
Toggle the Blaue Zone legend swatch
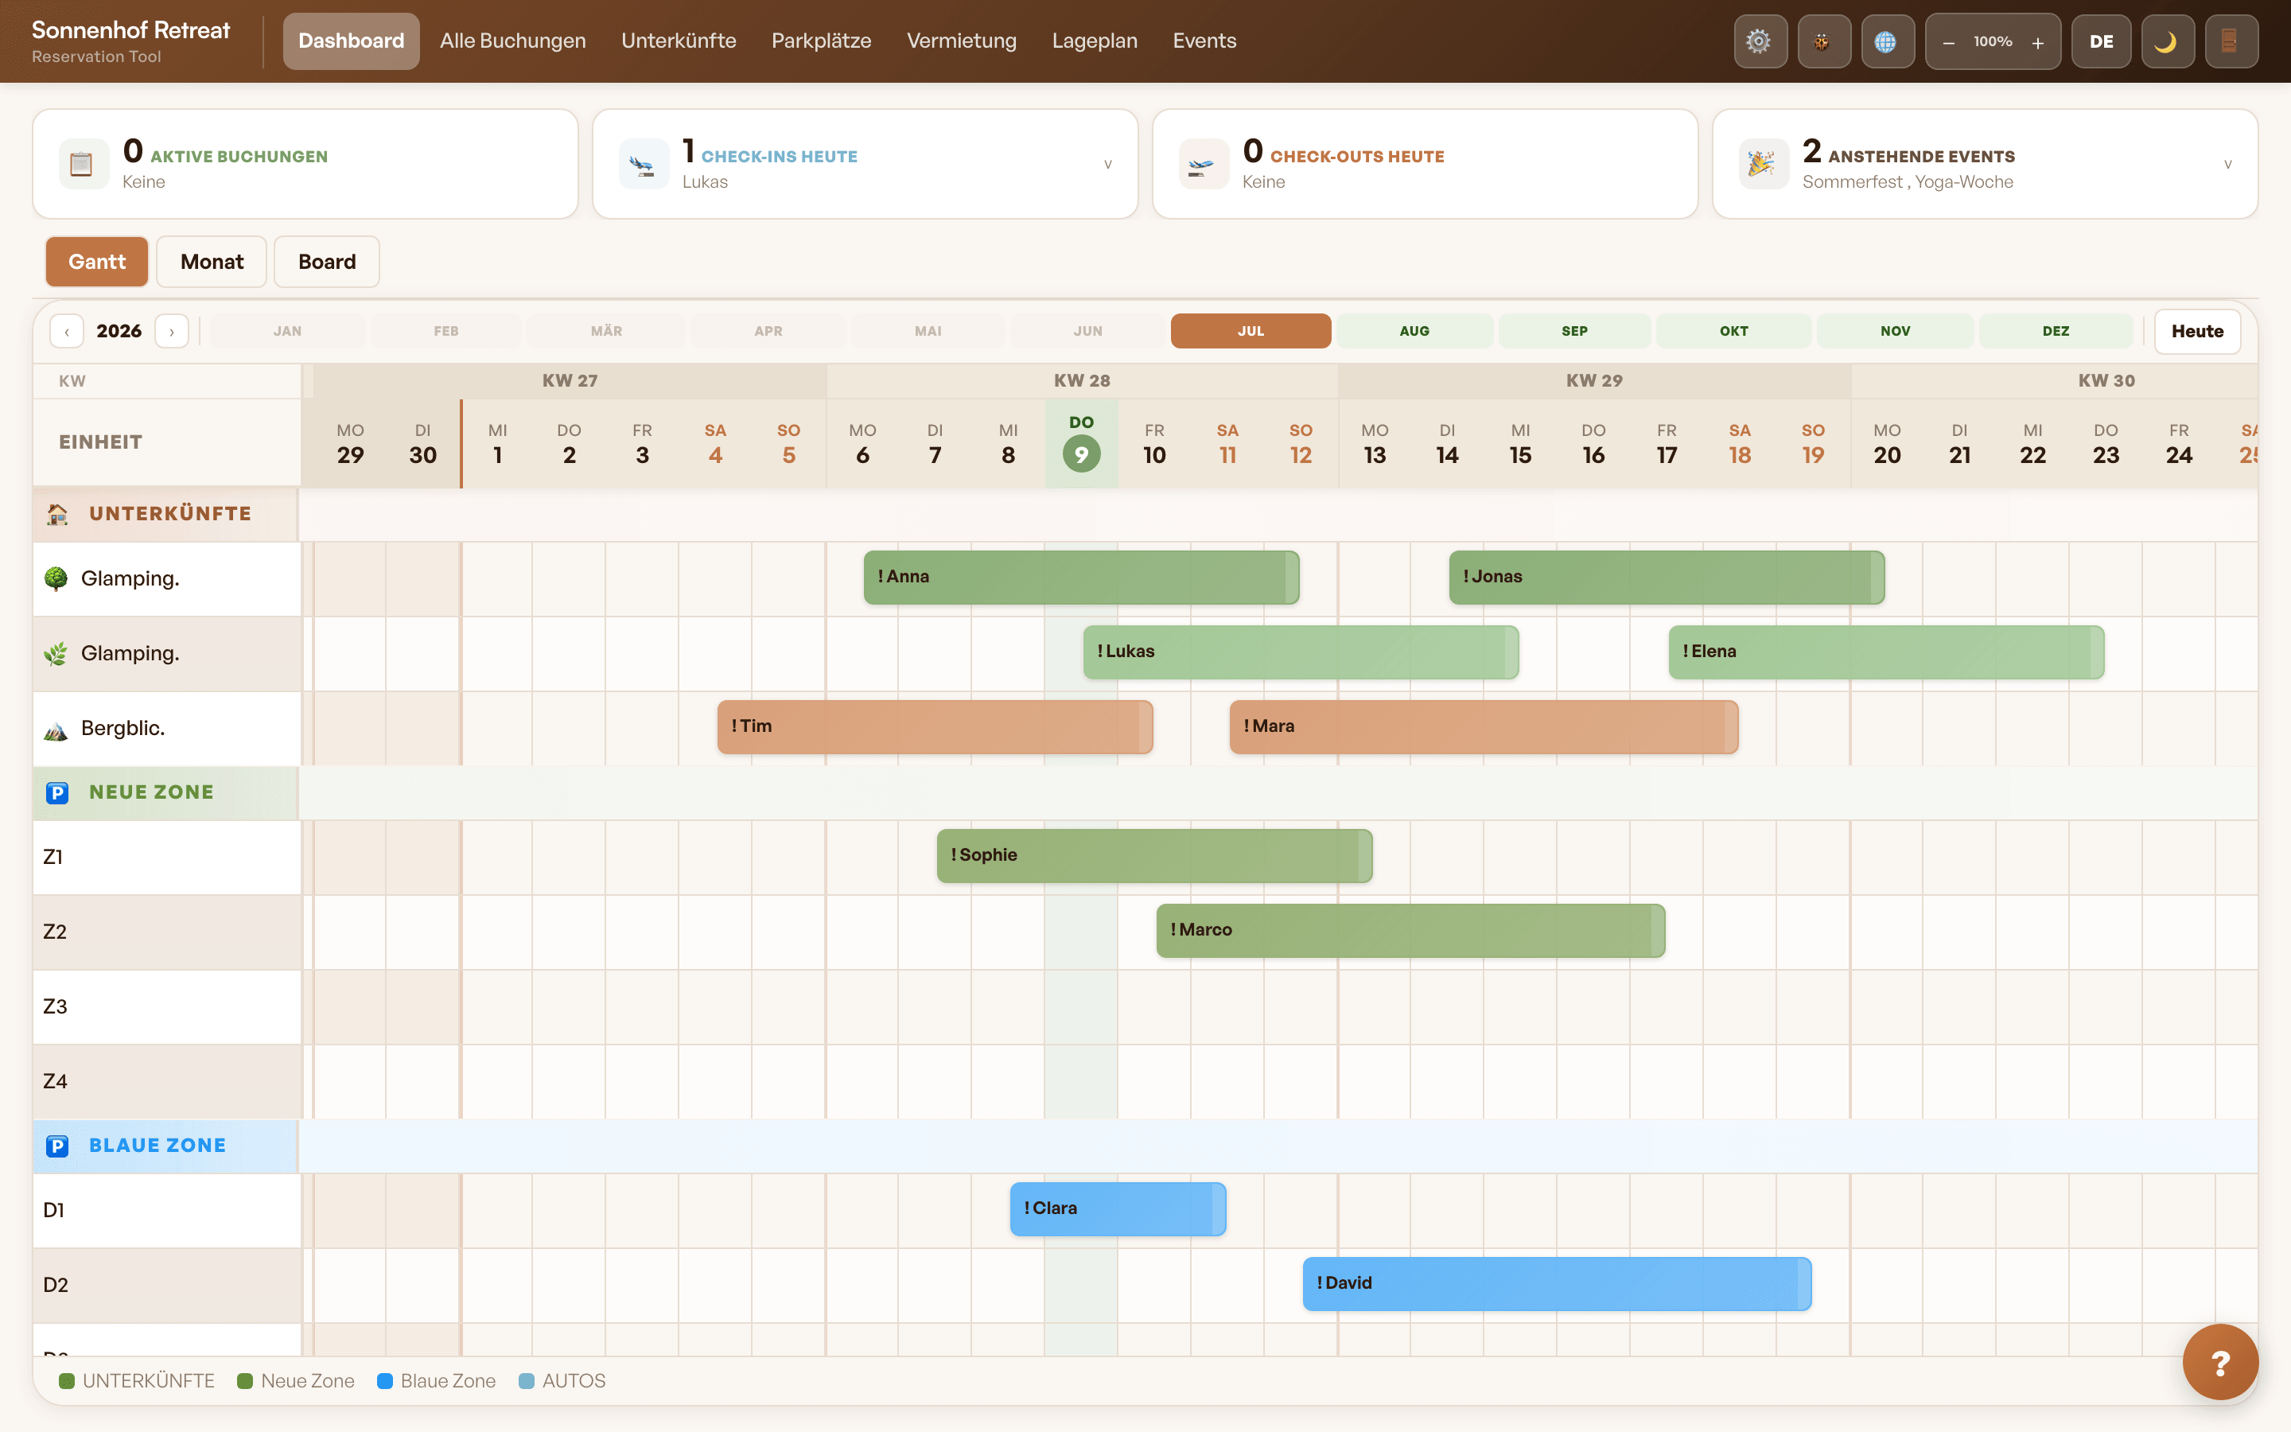coord(384,1381)
